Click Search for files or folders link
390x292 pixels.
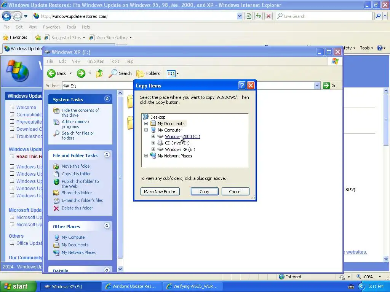coord(78,136)
